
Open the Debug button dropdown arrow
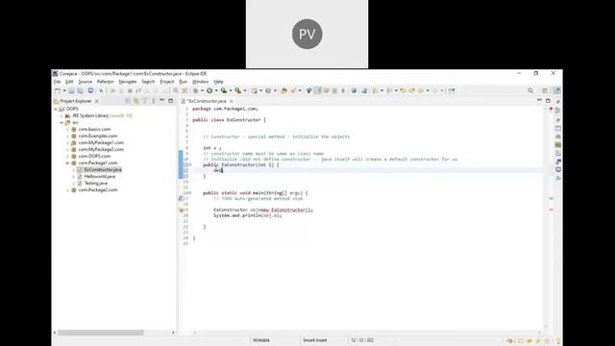(x=202, y=90)
